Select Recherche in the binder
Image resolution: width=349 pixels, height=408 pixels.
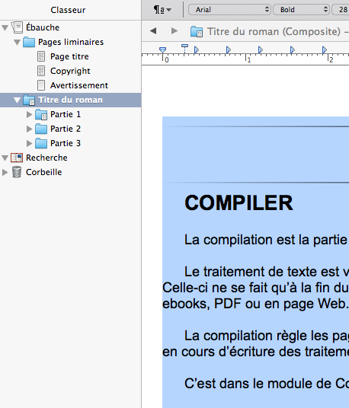46,158
